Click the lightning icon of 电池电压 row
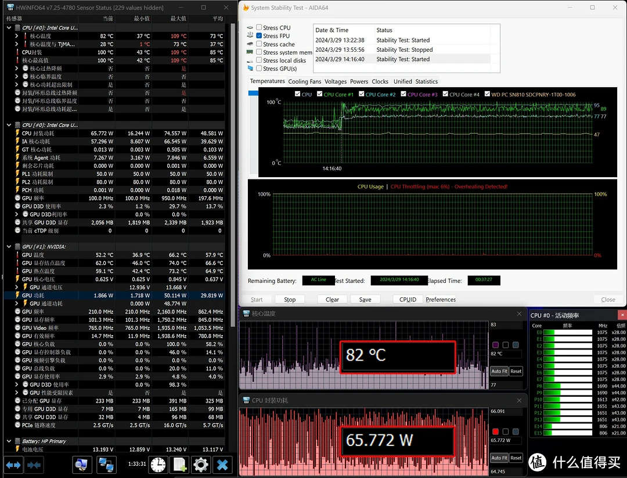 [x=17, y=449]
